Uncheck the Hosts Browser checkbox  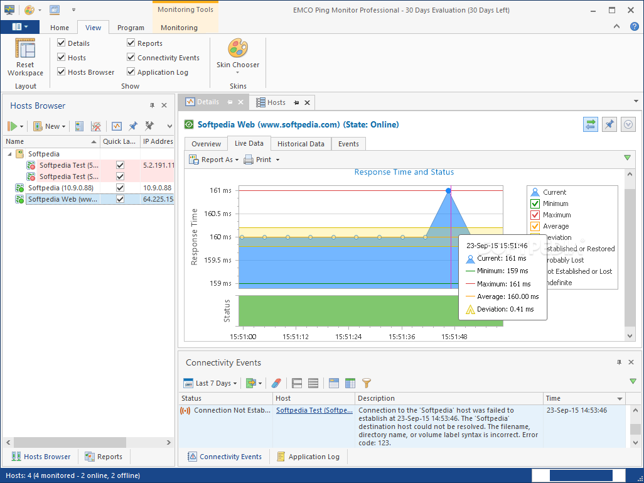click(x=61, y=72)
